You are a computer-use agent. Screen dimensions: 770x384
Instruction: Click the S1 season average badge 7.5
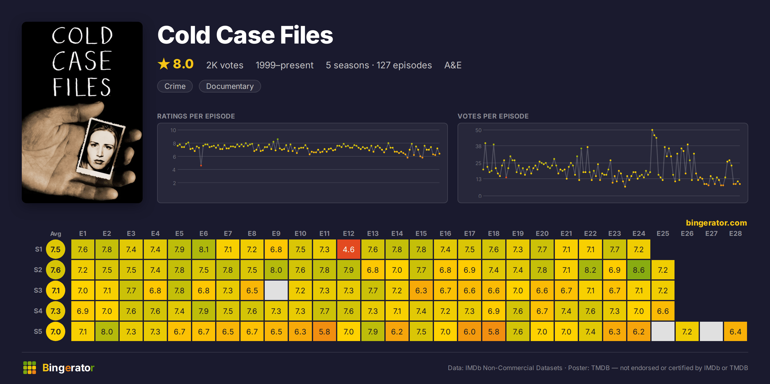56,249
